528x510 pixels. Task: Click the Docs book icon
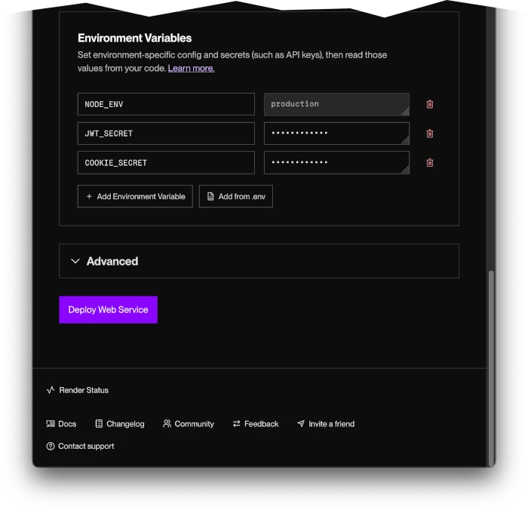(x=51, y=424)
